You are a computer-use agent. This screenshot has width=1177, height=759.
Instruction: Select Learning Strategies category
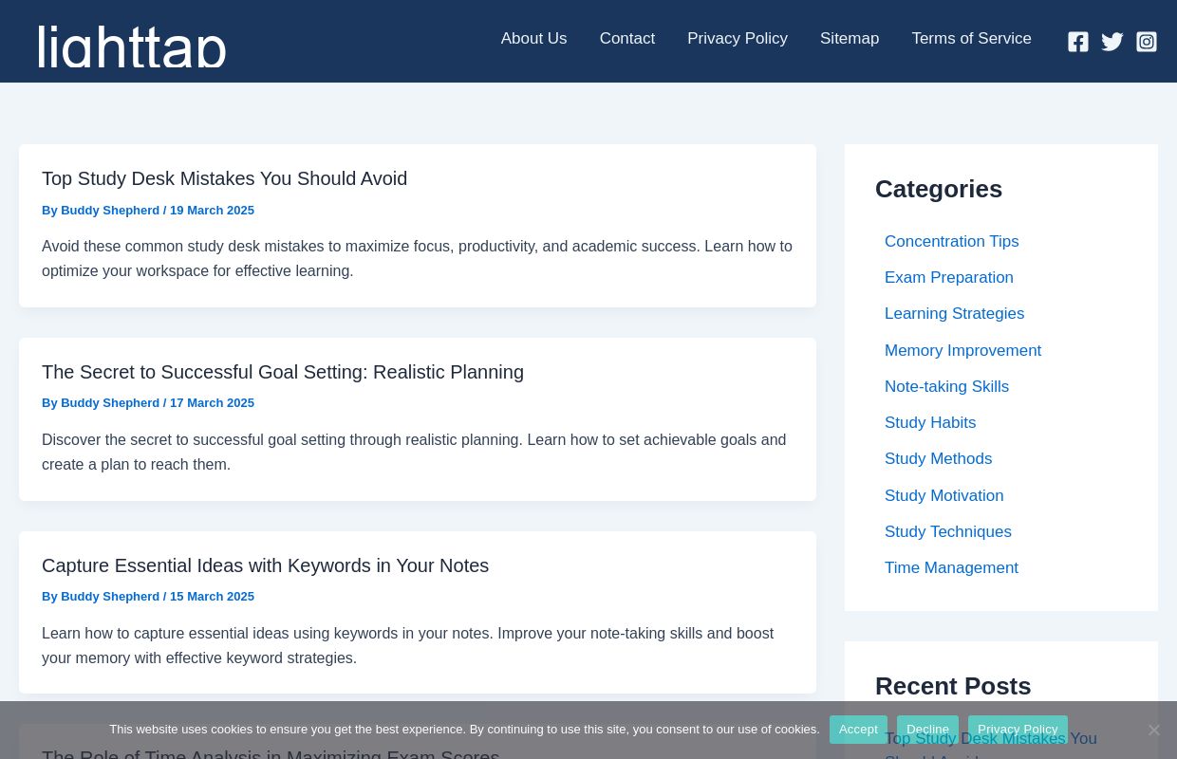pos(954,314)
